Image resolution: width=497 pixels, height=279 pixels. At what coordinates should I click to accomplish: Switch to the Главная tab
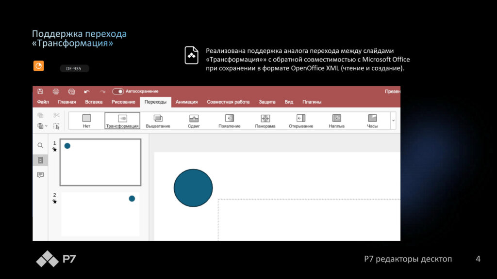67,102
